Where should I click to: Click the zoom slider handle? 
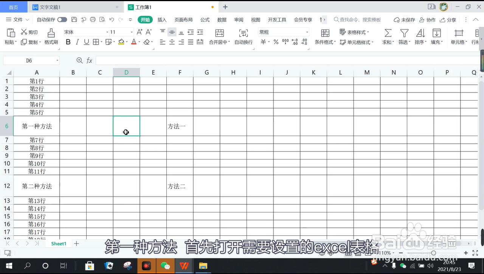tap(433, 253)
